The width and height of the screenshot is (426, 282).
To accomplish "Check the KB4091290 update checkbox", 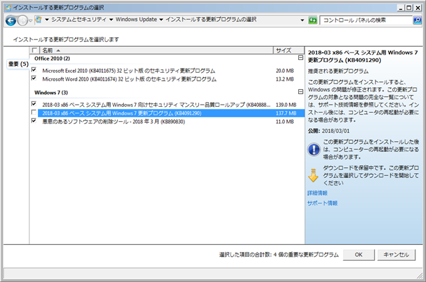I will pos(34,113).
